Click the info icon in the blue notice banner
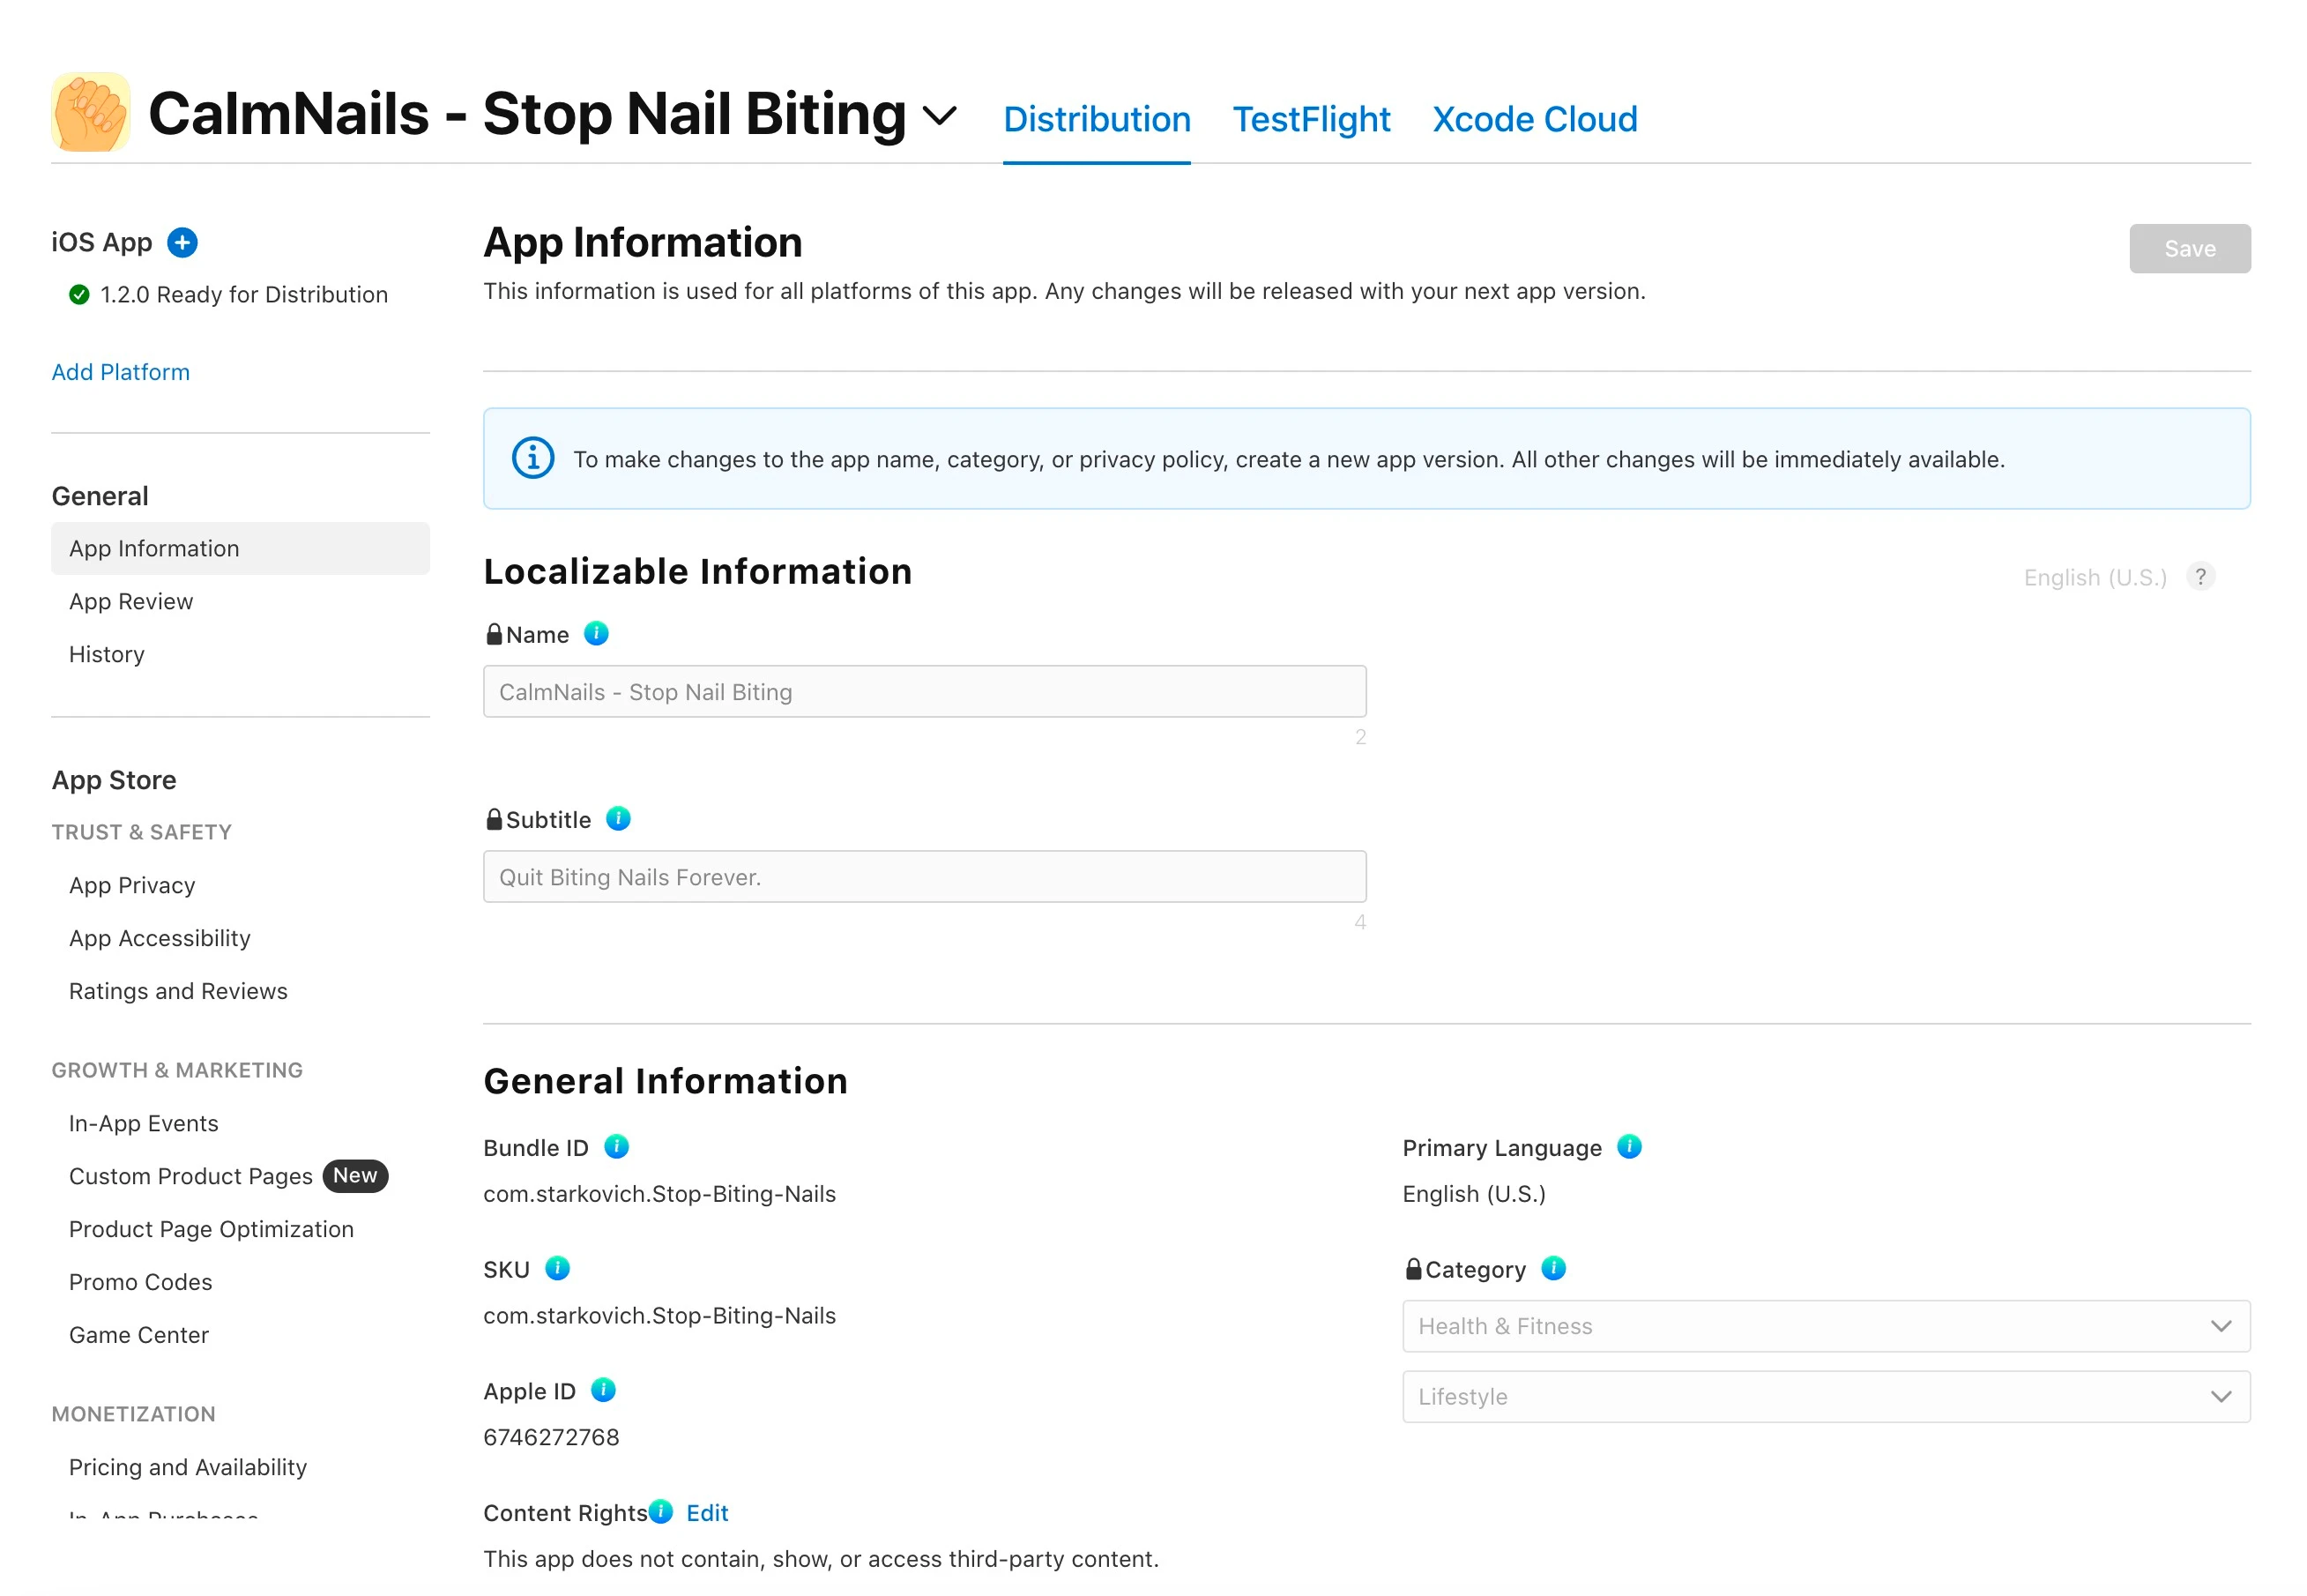Image resolution: width=2307 pixels, height=1596 pixels. pyautogui.click(x=532, y=458)
